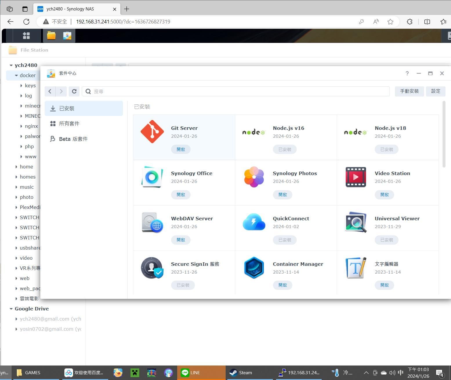Click the Node.js v16 logo
The image size is (451, 380).
(x=254, y=132)
